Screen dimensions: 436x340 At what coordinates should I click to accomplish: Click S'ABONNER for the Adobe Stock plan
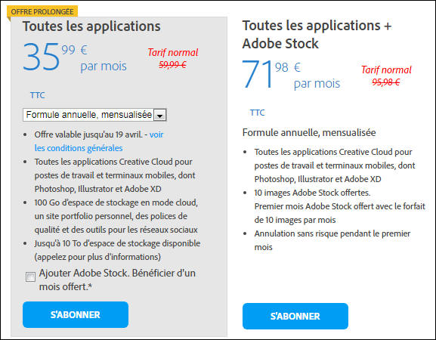pyautogui.click(x=295, y=316)
